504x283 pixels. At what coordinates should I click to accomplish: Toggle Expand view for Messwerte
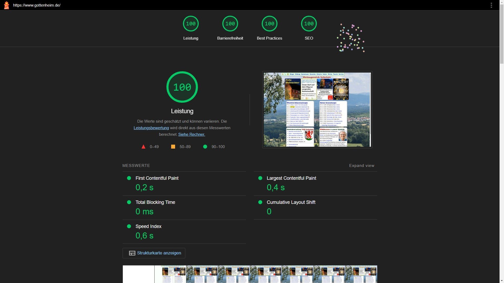pyautogui.click(x=361, y=166)
